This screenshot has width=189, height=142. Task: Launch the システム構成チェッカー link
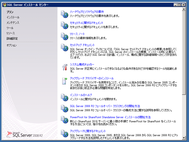82,64
